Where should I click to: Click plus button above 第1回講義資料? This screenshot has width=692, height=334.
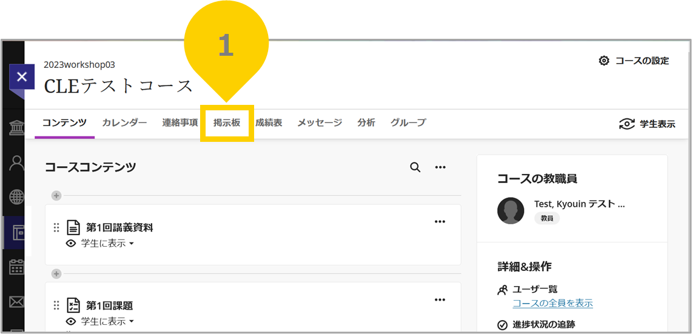tap(56, 195)
